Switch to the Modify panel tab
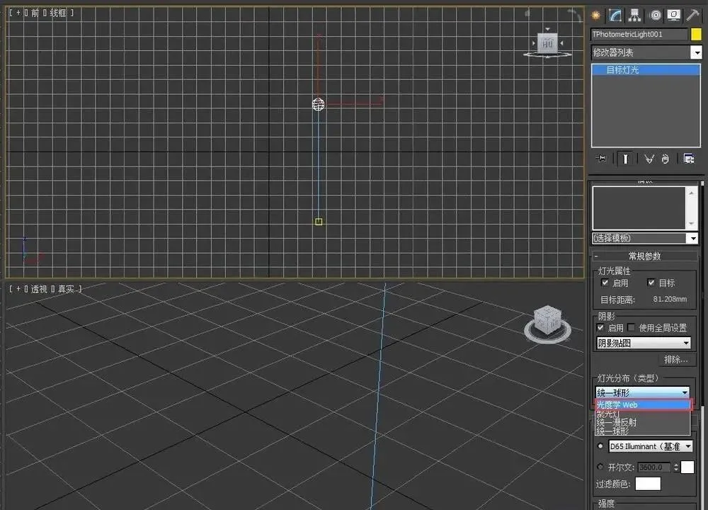Screen dimensions: 708x510 click(615, 16)
